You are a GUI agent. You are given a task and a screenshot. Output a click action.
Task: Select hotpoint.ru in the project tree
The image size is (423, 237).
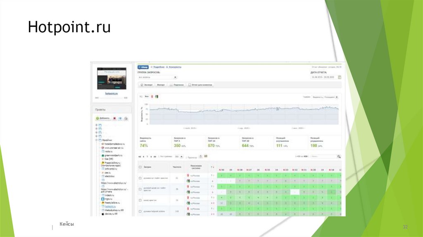click(x=110, y=206)
